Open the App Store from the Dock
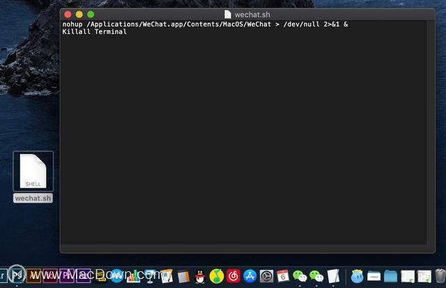The width and height of the screenshot is (446, 288). [x=249, y=276]
